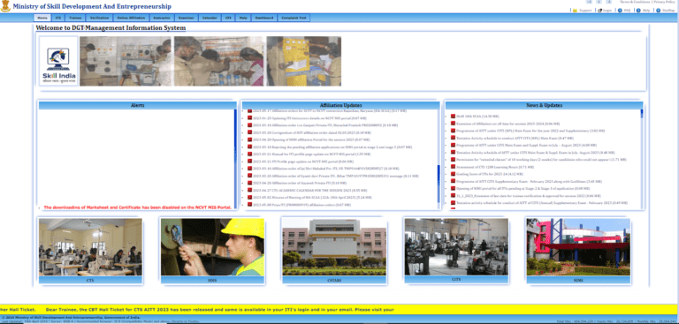679x324 pixels.
Task: Click the decrease font size A- button
Action: pyautogui.click(x=609, y=2)
